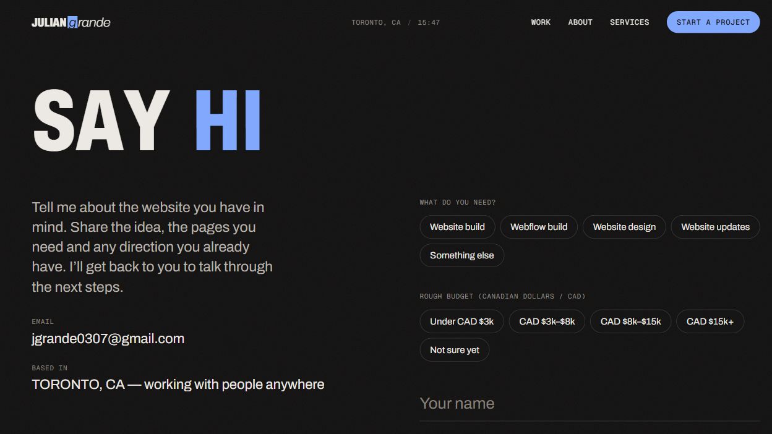Select the Website build option
This screenshot has width=772, height=434.
tap(457, 227)
